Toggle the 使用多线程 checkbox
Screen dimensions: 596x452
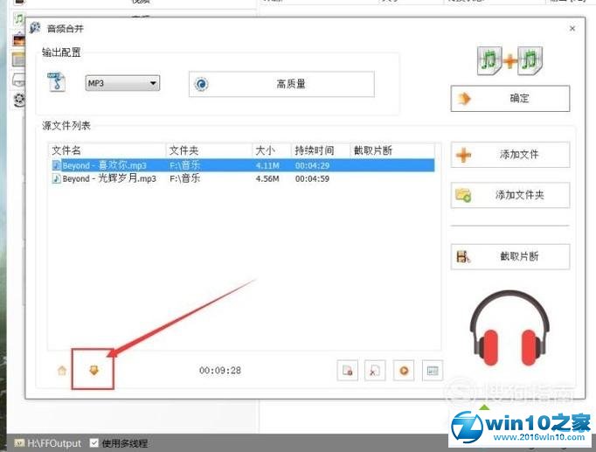(94, 443)
